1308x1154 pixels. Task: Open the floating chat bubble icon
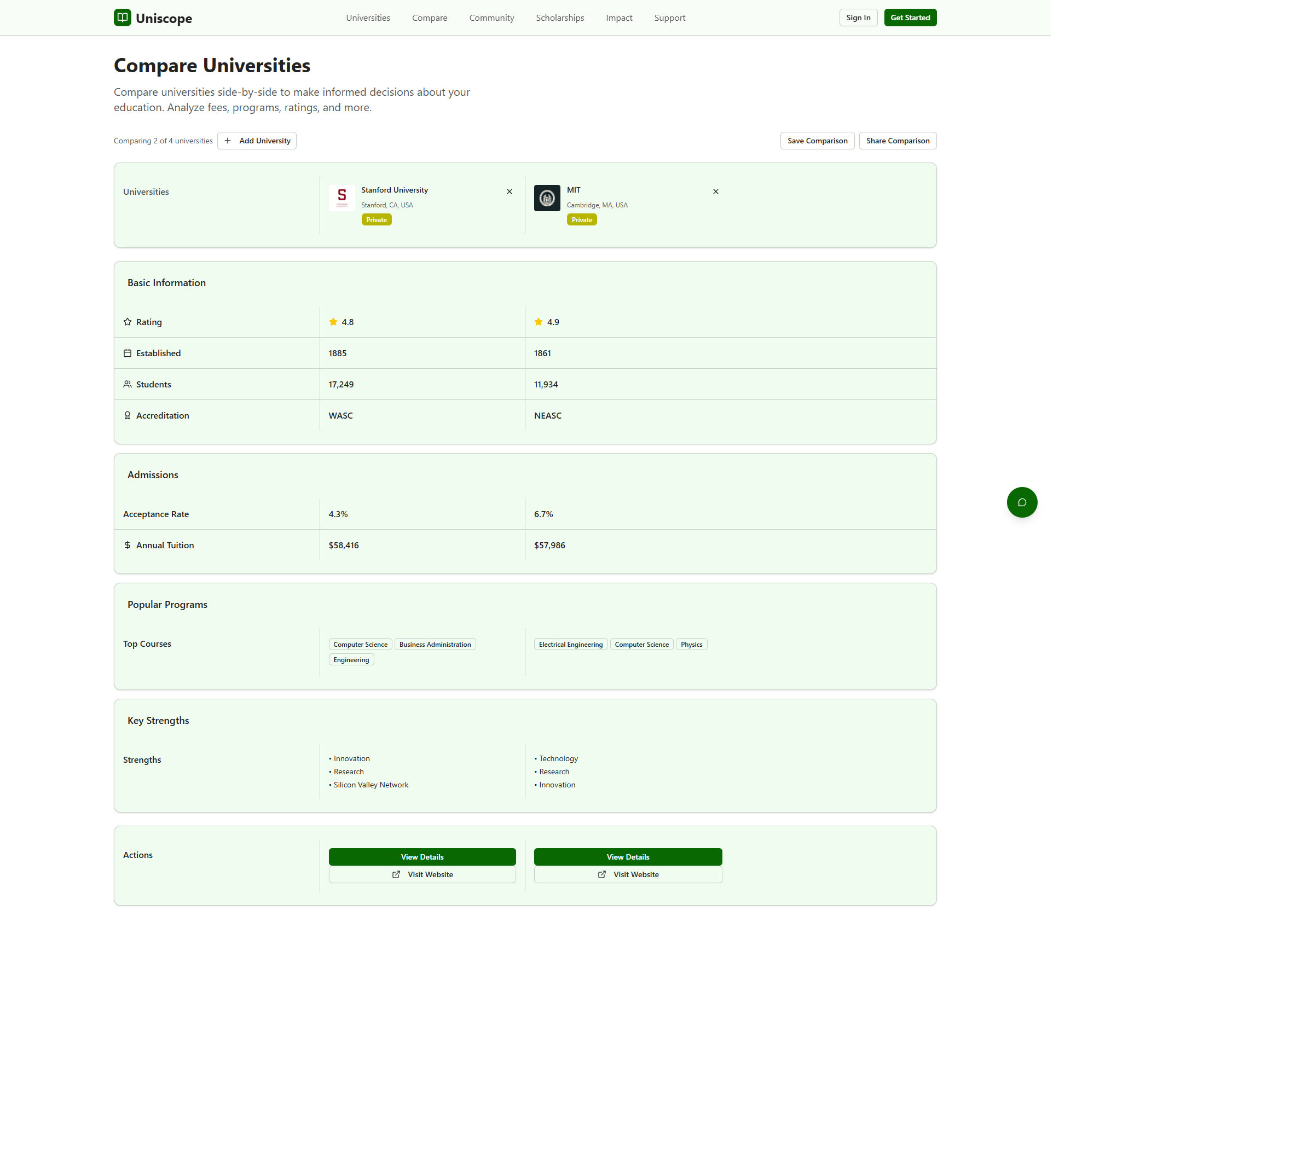[1021, 502]
